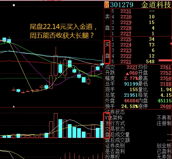Click the 每笔 value 4.15
Image resolution: width=172 pixels, height=159 pixels.
166,95
